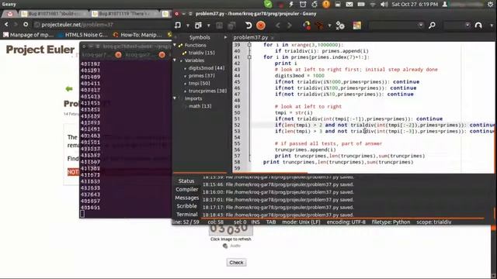Click the captcha Audio link

point(231,246)
